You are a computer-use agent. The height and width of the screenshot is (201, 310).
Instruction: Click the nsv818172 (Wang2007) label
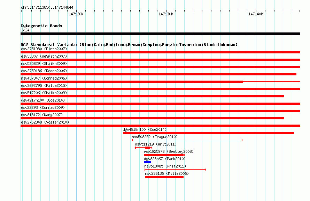[x=42, y=115]
